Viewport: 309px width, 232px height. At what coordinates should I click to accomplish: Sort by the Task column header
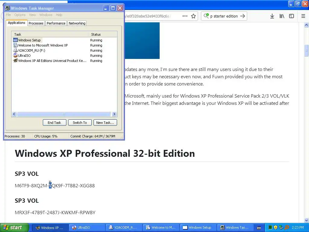[50, 34]
